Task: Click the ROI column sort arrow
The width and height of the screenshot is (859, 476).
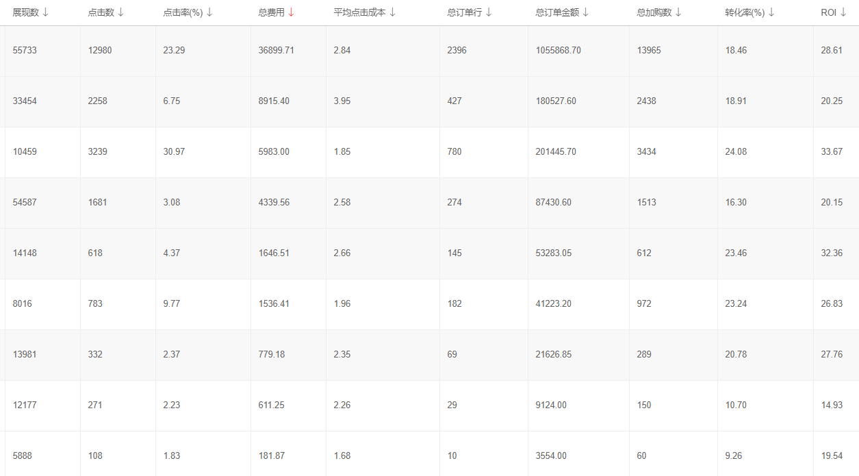Action: point(843,12)
